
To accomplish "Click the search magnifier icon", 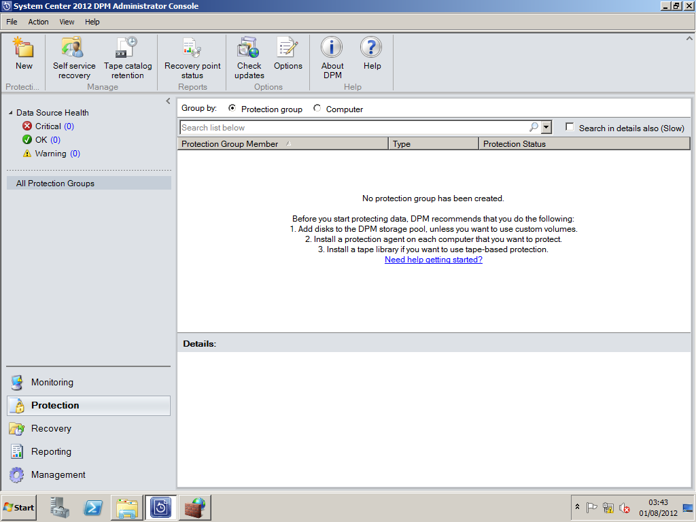I will click(x=534, y=127).
